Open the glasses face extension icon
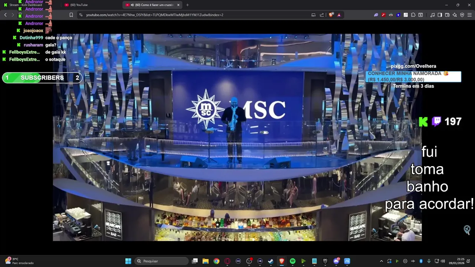 pyautogui.click(x=391, y=15)
